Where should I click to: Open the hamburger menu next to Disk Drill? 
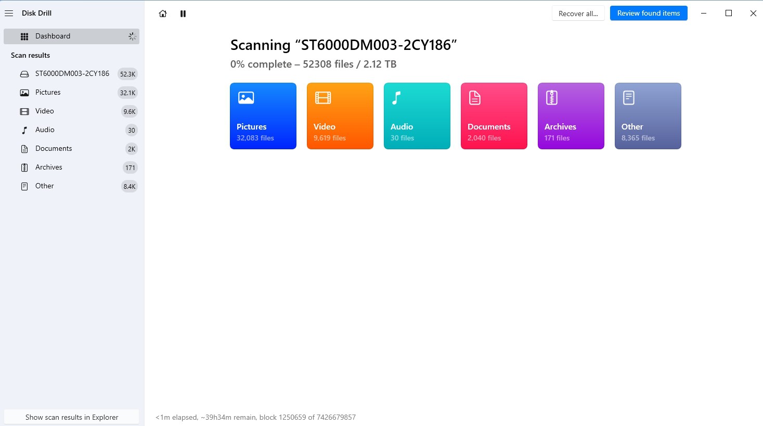[9, 13]
